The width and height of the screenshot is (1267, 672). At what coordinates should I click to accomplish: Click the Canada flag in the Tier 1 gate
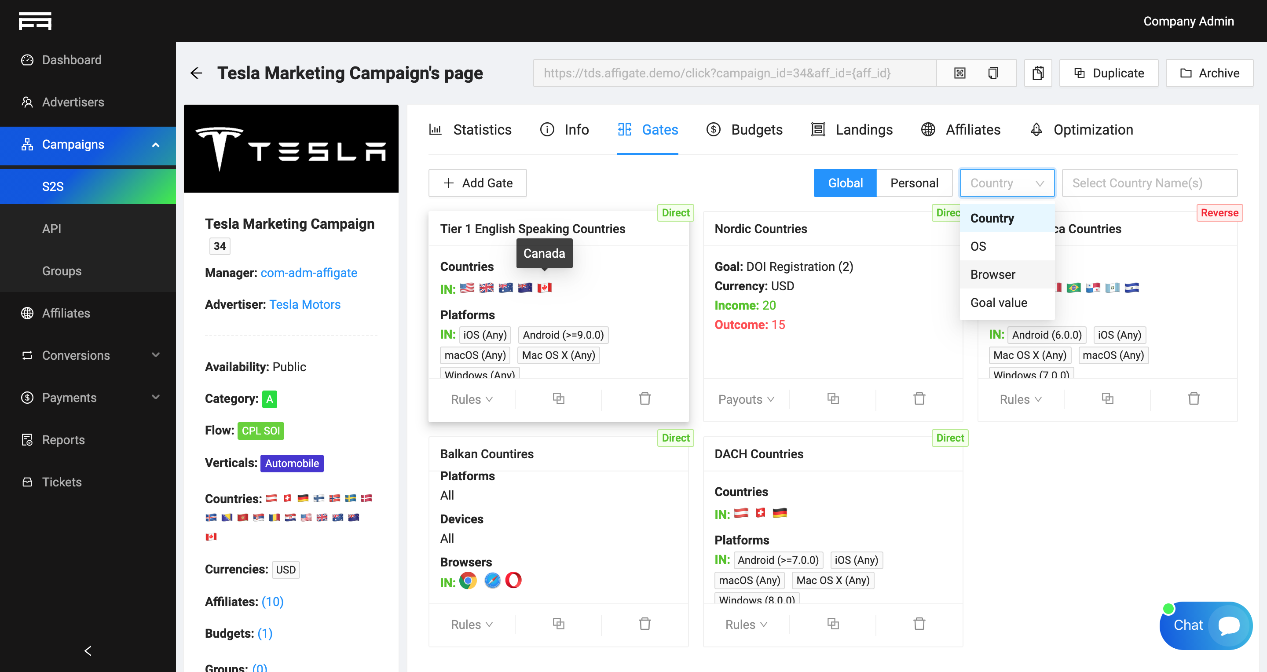tap(544, 288)
